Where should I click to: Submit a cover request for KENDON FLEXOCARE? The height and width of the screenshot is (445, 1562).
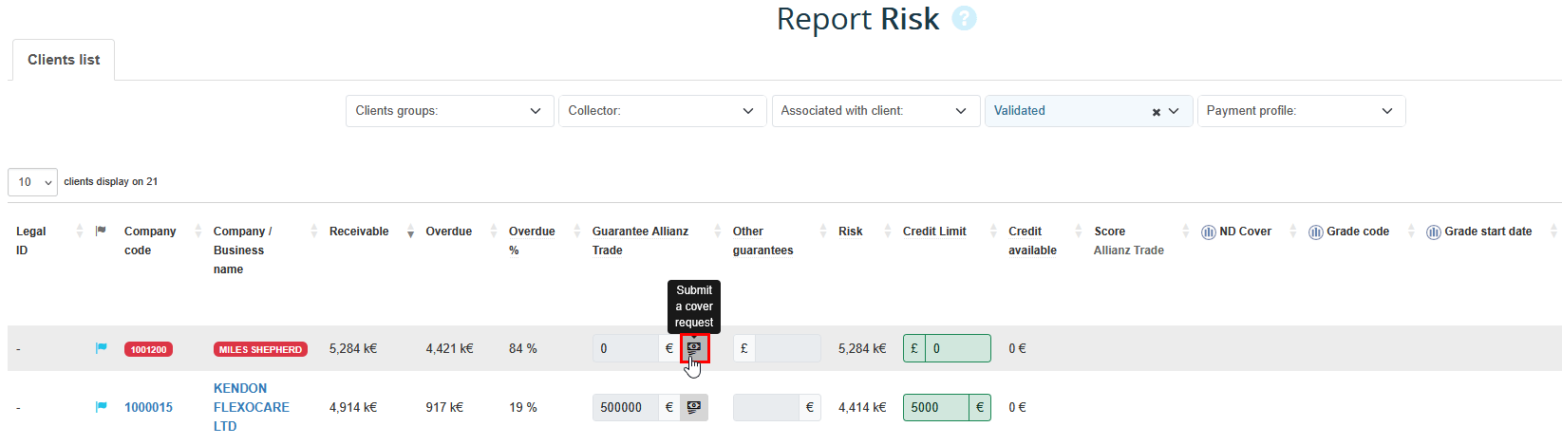(x=694, y=407)
